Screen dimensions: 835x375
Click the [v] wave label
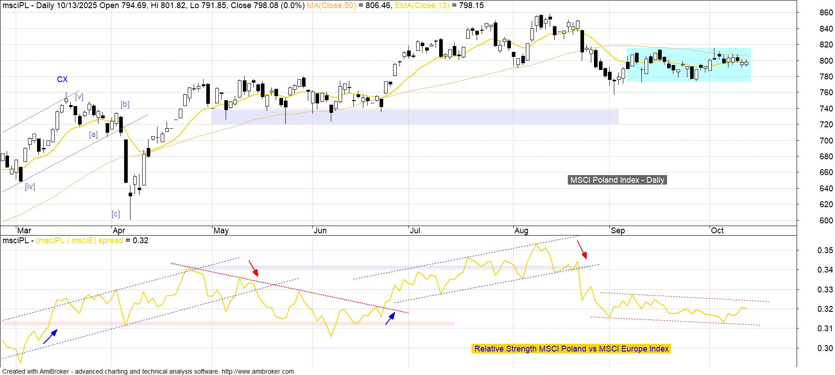click(79, 97)
